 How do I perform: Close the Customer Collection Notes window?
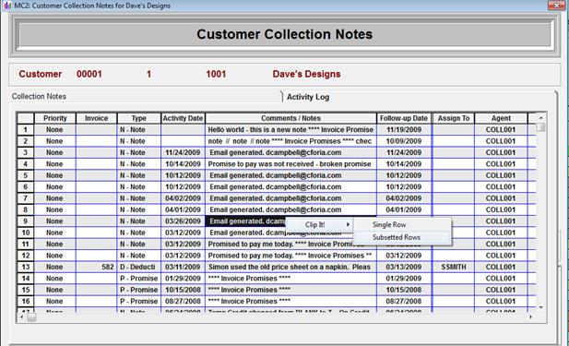pyautogui.click(x=557, y=6)
